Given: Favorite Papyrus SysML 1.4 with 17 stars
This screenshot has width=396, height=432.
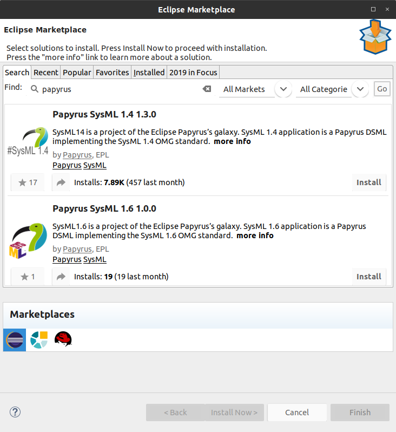Looking at the screenshot, I should (28, 182).
